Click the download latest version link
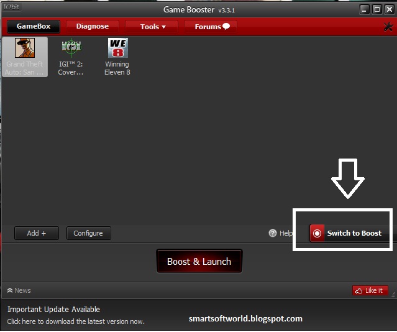The height and width of the screenshot is (332, 397). tap(76, 321)
